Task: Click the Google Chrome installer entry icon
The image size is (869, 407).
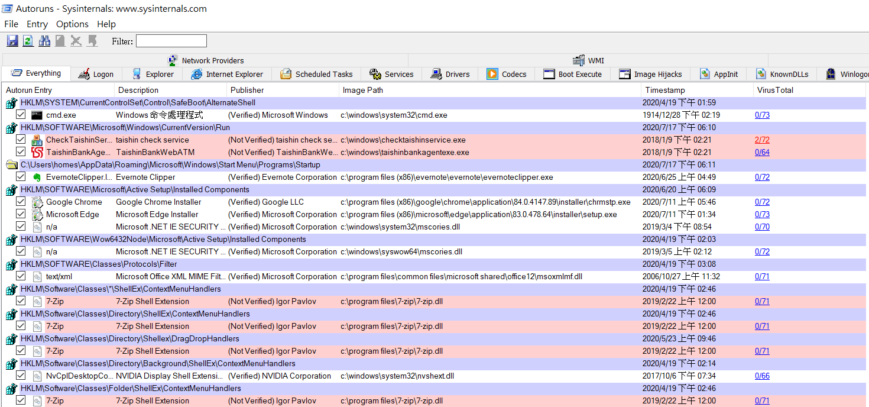Action: click(x=37, y=202)
